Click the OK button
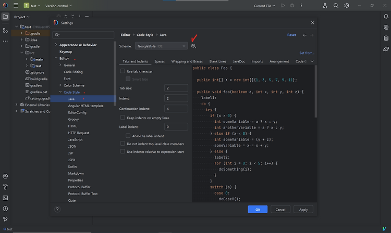 258,210
